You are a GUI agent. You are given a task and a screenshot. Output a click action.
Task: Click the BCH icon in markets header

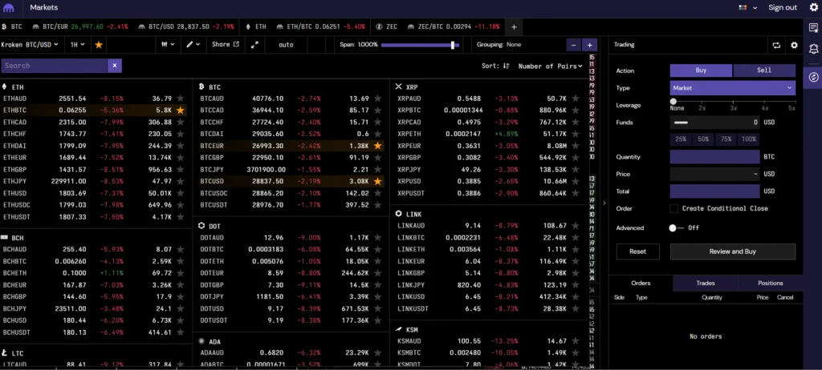coord(5,238)
